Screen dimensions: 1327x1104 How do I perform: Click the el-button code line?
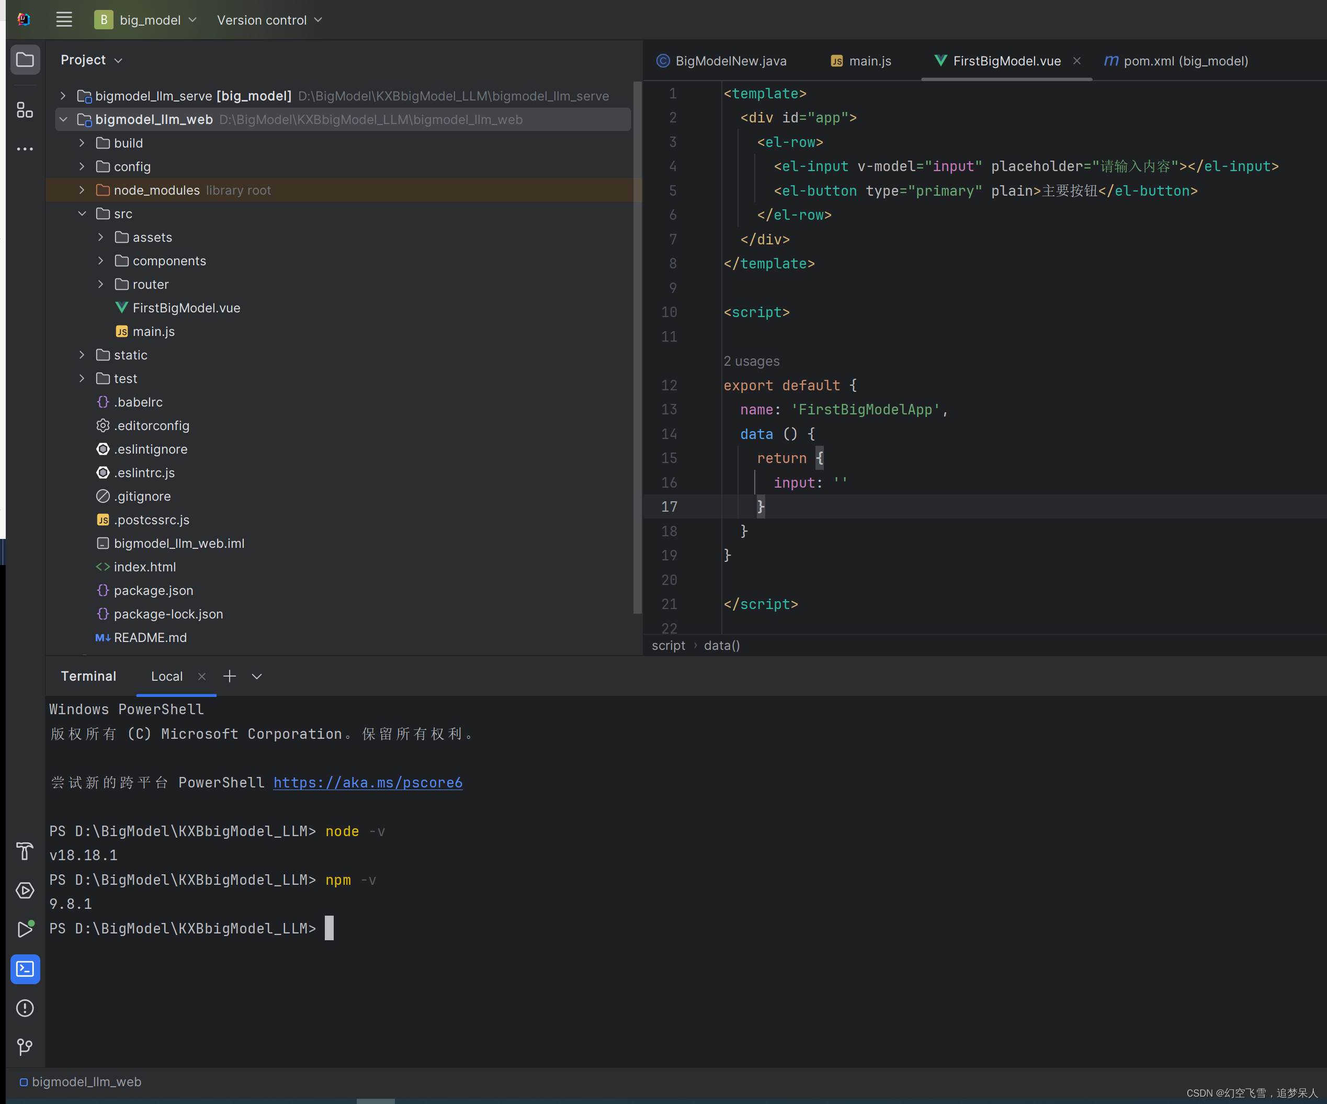tap(985, 191)
